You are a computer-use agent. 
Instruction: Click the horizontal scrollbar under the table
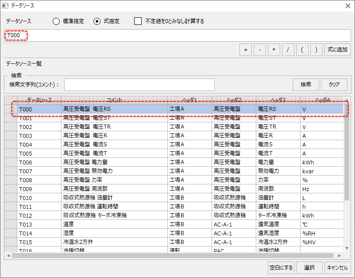(x=173, y=255)
